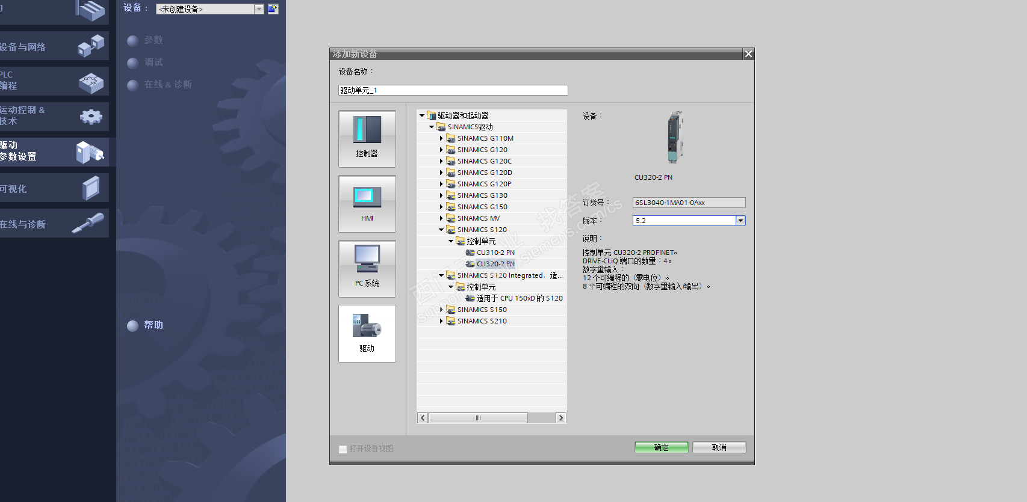This screenshot has height=502, width=1027.
Task: Choose the PC 系统 device category button
Action: 367,269
